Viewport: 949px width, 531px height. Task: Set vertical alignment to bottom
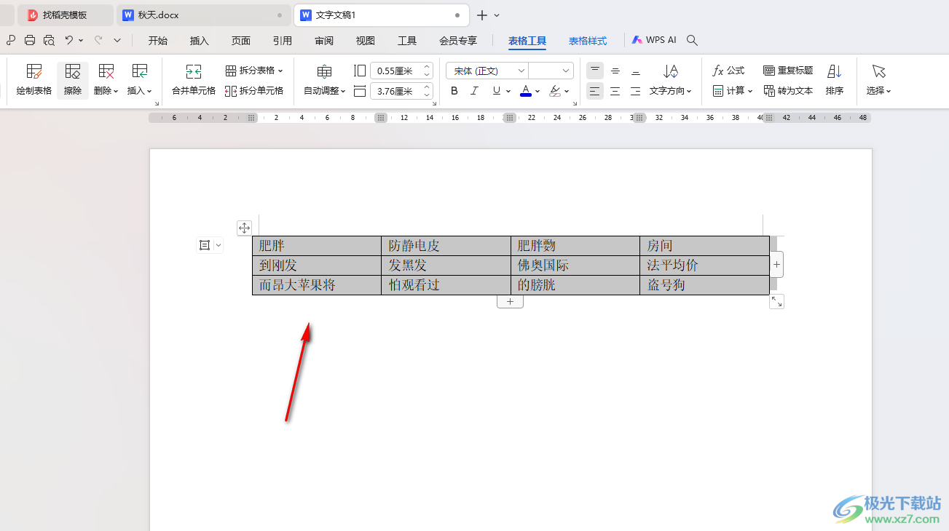[636, 71]
